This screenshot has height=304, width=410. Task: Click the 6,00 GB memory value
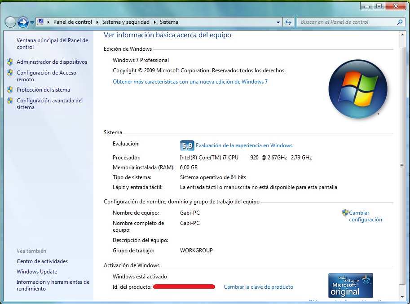(x=189, y=167)
